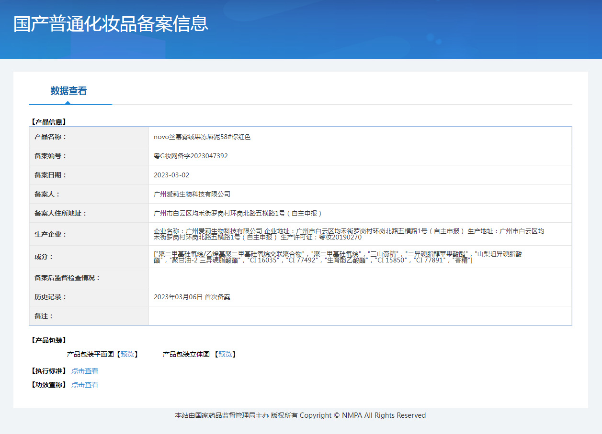Click the 备案日期： label cell
Image resolution: width=602 pixels, height=434 pixels.
(89, 175)
